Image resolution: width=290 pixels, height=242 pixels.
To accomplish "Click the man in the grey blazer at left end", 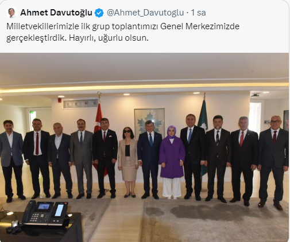I will [x=11, y=162].
